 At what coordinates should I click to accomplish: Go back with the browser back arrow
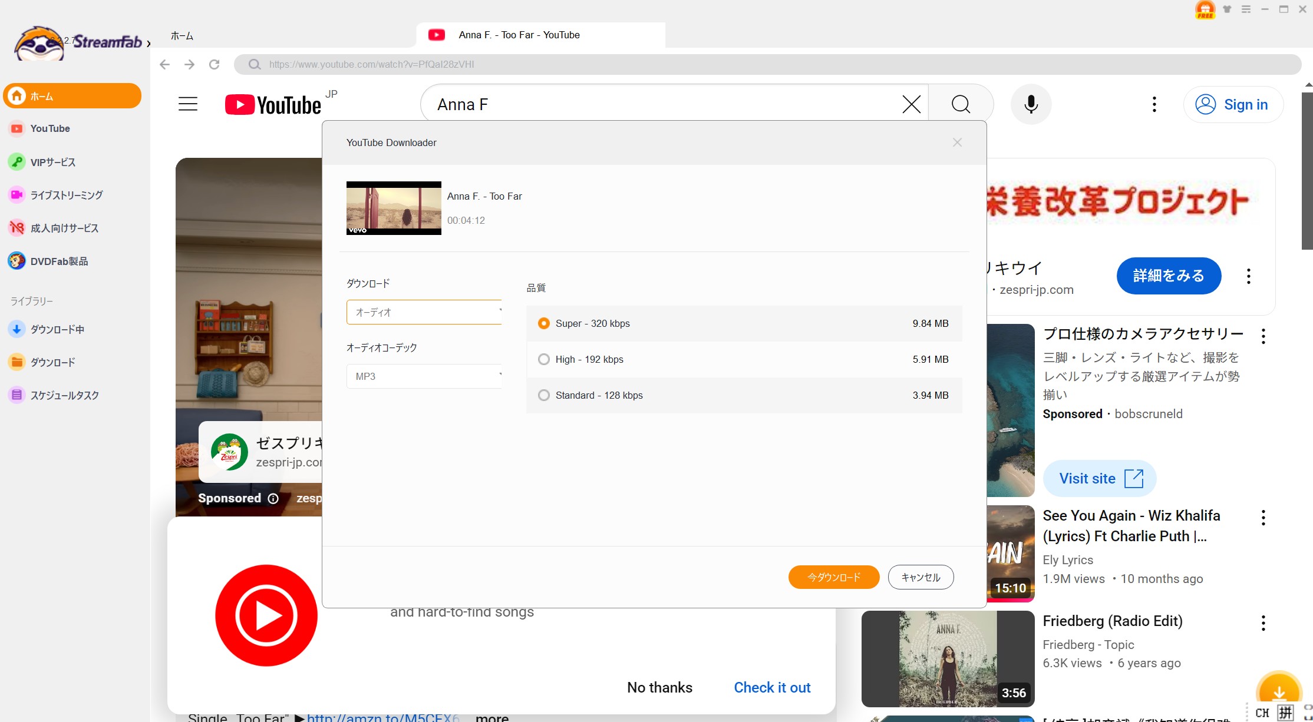tap(165, 64)
